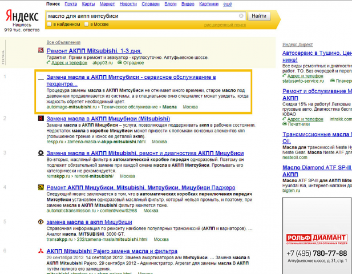Open 'АКПП Mitsubishi Pajero замена масла и фильтра'
This screenshot has height=274, width=352.
click(x=112, y=251)
